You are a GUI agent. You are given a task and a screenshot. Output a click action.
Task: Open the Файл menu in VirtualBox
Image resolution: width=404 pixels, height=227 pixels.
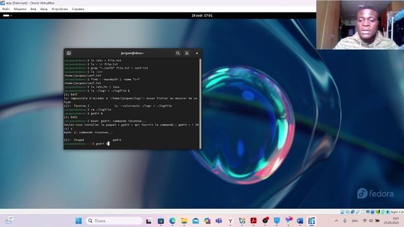pos(6,9)
